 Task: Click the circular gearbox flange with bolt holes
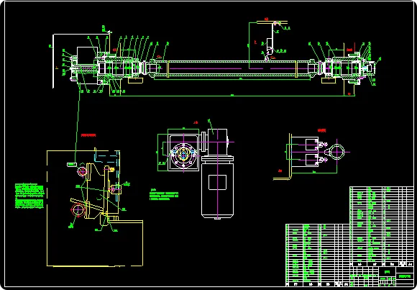click(x=183, y=155)
